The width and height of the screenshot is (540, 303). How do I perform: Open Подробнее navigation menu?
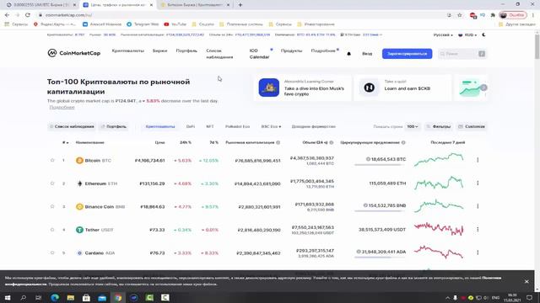323,50
